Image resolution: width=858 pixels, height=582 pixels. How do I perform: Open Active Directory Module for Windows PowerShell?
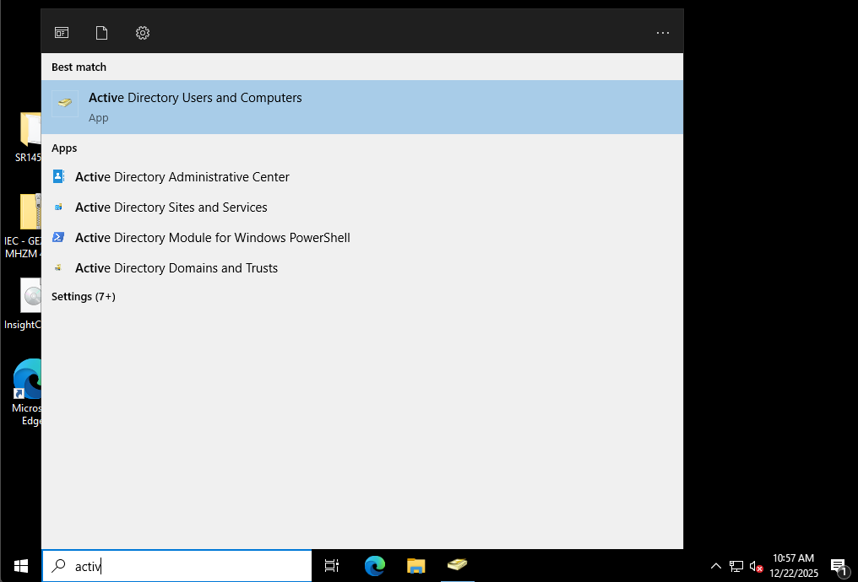(x=362, y=238)
